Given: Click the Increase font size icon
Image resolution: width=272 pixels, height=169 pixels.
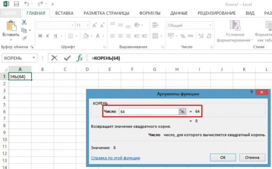Looking at the screenshot, I should (95, 25).
